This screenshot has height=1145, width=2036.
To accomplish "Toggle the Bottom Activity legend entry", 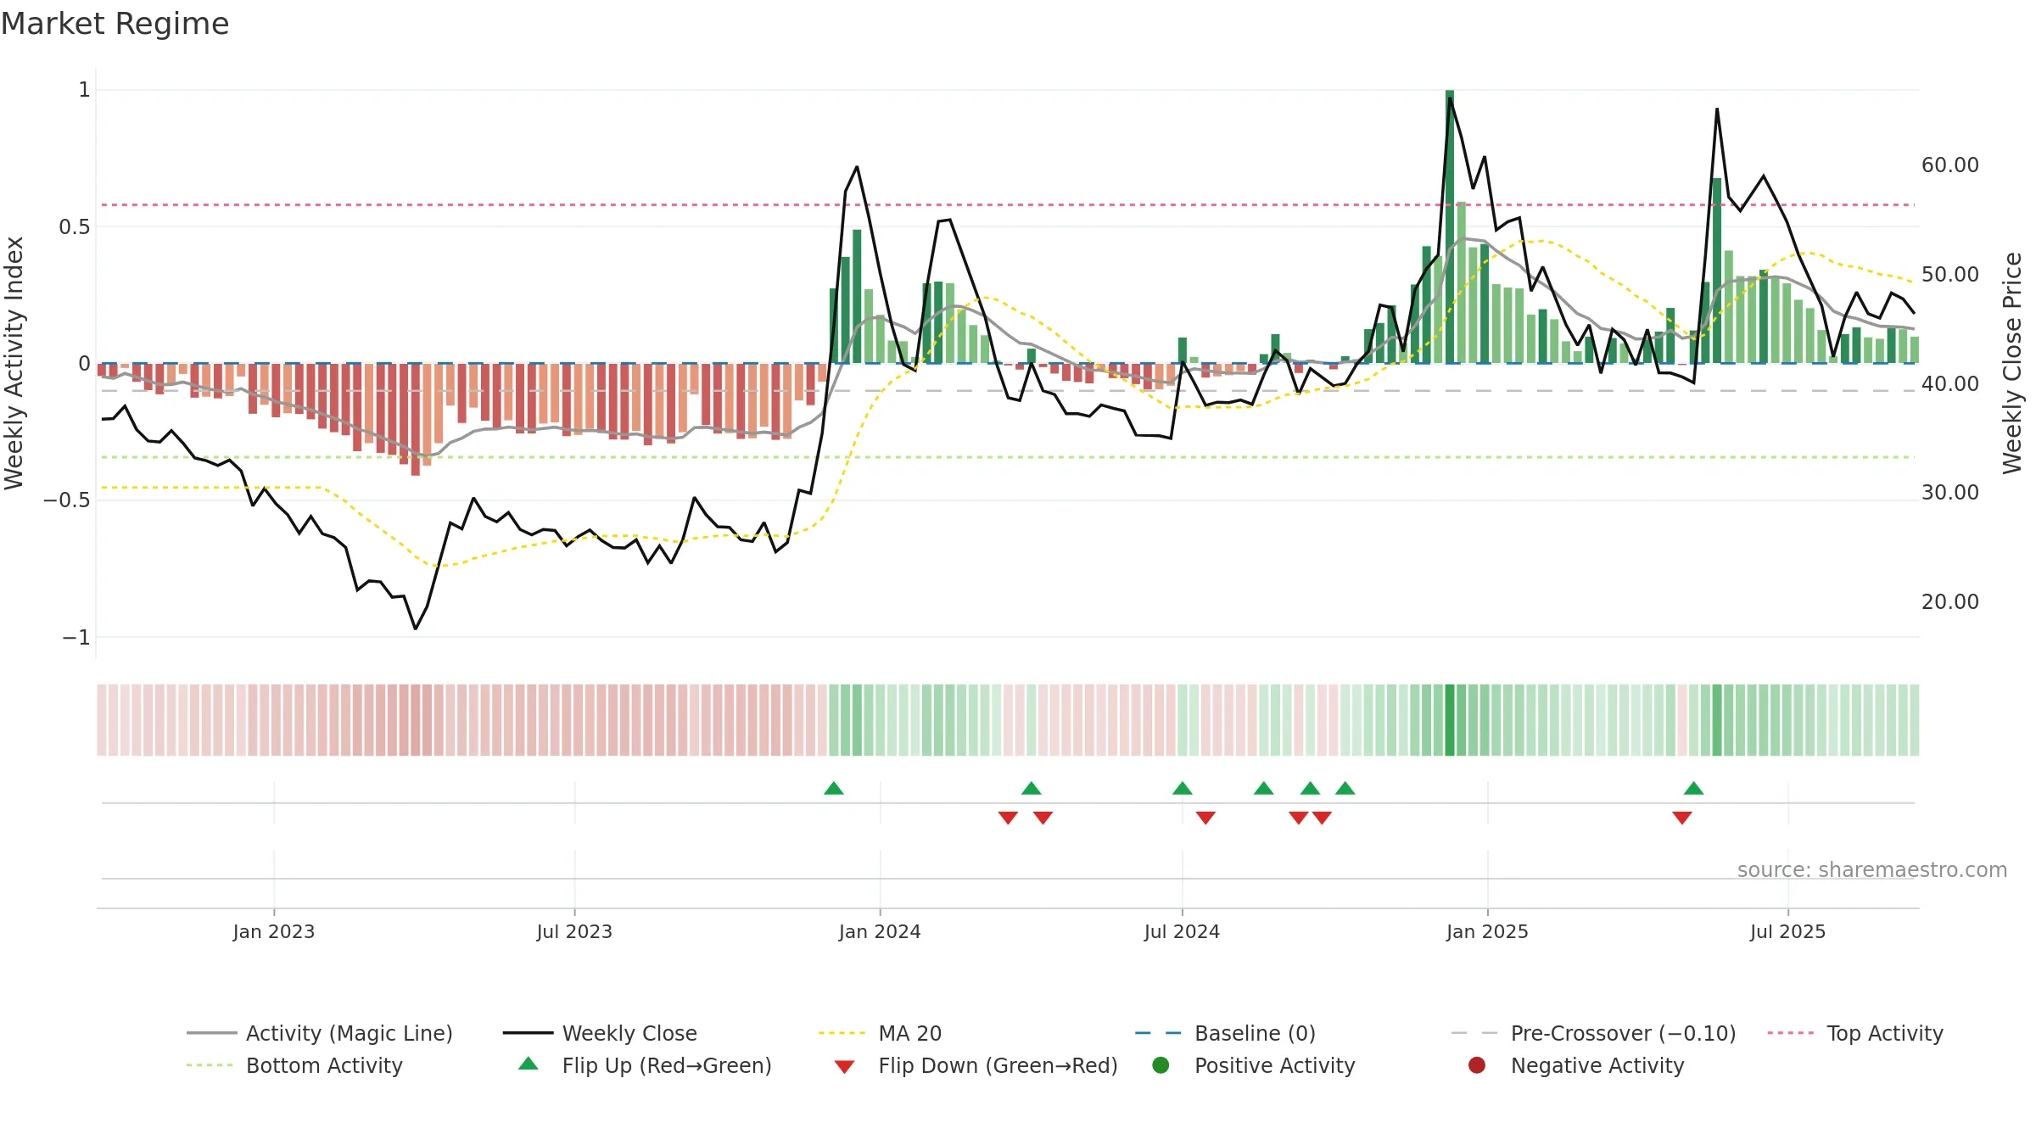I will click(294, 1065).
